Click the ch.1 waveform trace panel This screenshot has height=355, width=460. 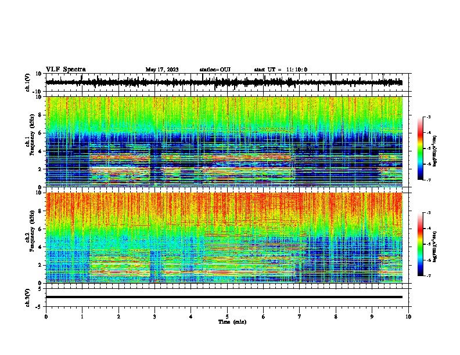228,82
